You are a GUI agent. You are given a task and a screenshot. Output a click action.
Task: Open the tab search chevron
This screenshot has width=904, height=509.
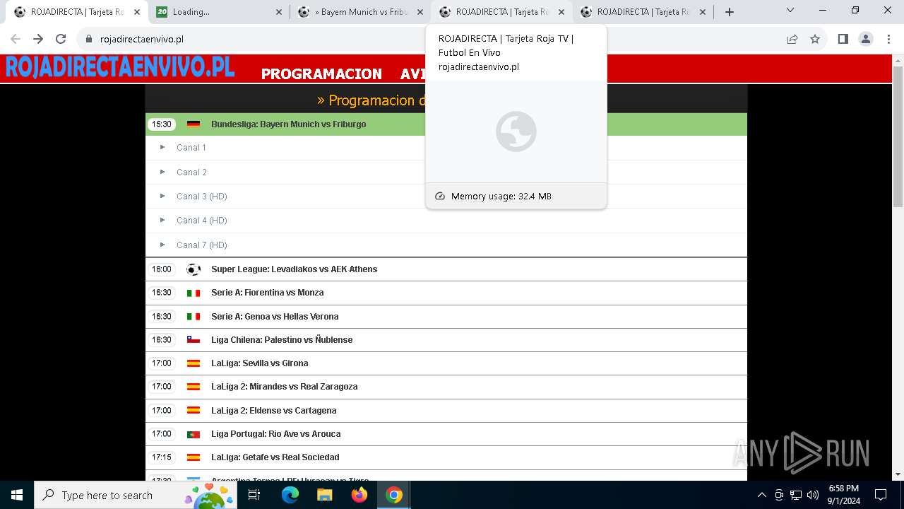[790, 10]
